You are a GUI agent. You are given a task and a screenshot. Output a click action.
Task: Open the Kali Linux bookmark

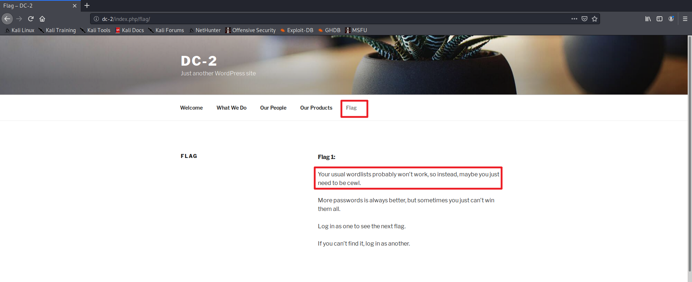pyautogui.click(x=20, y=30)
